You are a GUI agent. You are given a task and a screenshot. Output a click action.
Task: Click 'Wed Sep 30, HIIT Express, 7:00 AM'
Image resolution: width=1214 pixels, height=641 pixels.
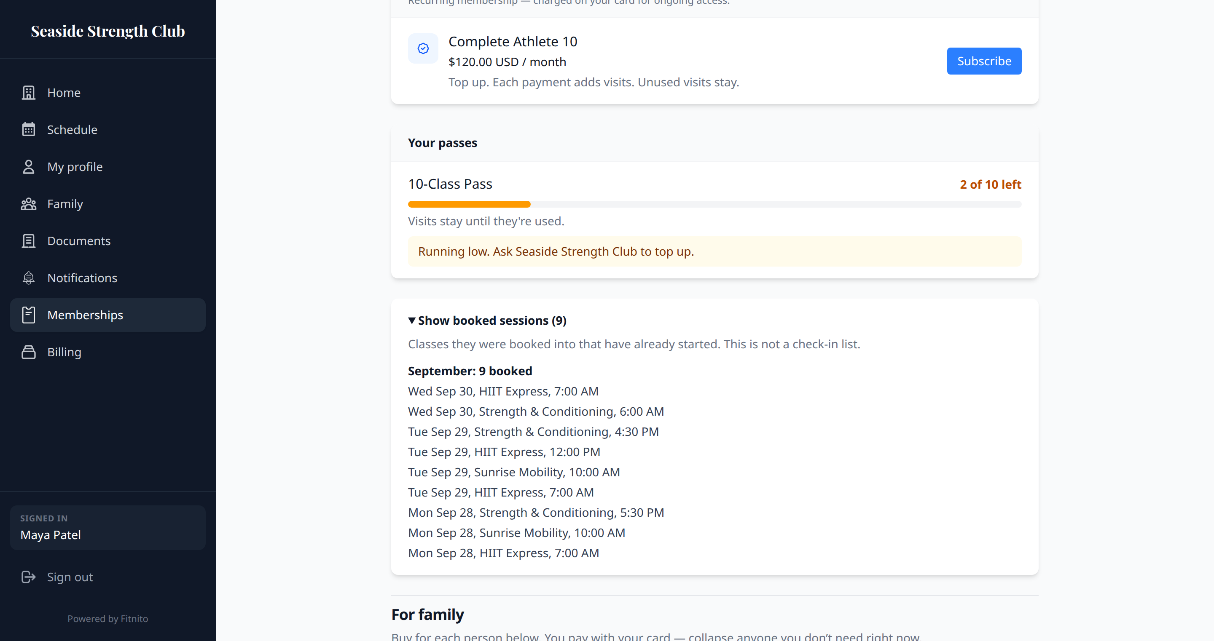pyautogui.click(x=503, y=391)
